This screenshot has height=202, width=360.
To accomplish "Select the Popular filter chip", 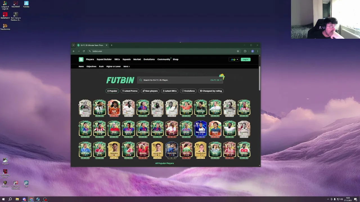I will pyautogui.click(x=112, y=91).
